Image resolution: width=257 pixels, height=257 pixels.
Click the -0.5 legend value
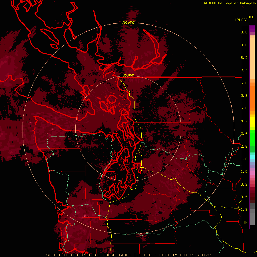243,197
